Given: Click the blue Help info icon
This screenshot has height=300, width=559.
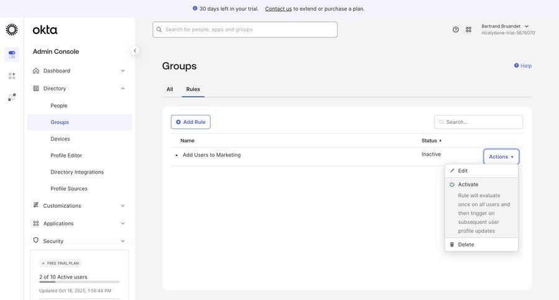Looking at the screenshot, I should 516,66.
